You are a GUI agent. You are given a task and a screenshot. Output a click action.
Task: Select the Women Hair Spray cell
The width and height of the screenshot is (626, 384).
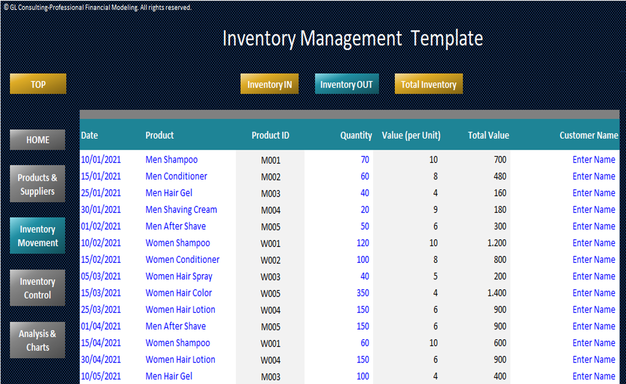179,276
